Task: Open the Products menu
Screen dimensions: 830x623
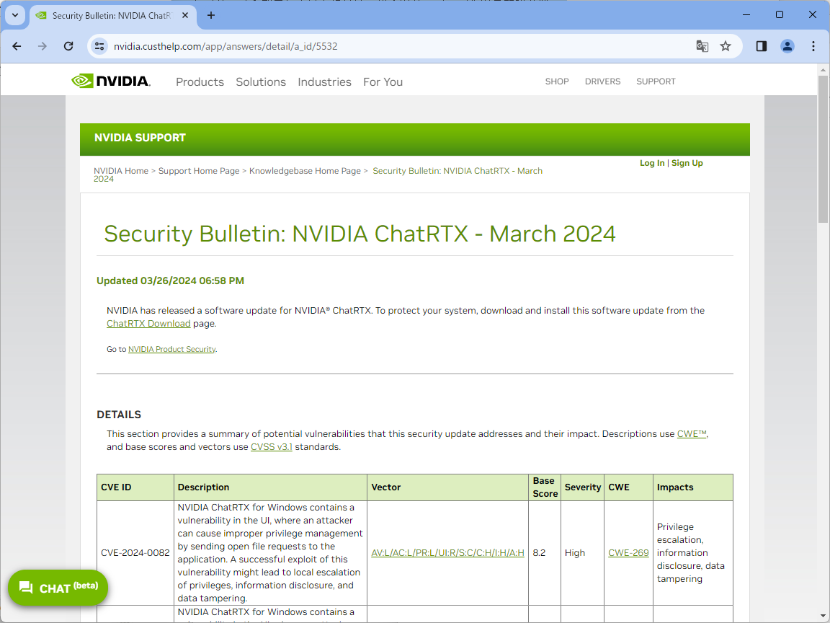Action: (x=200, y=81)
